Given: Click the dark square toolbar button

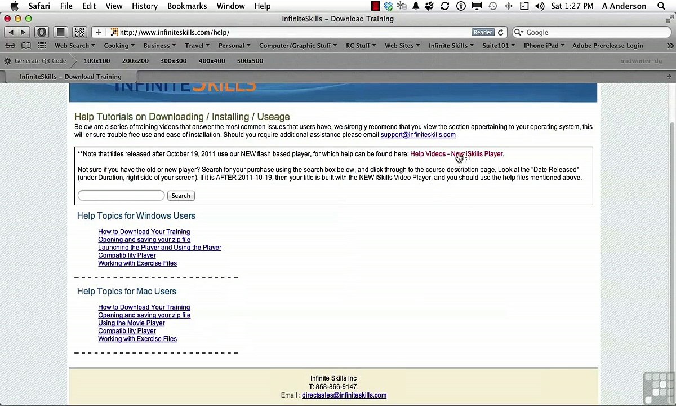Looking at the screenshot, I should [60, 32].
